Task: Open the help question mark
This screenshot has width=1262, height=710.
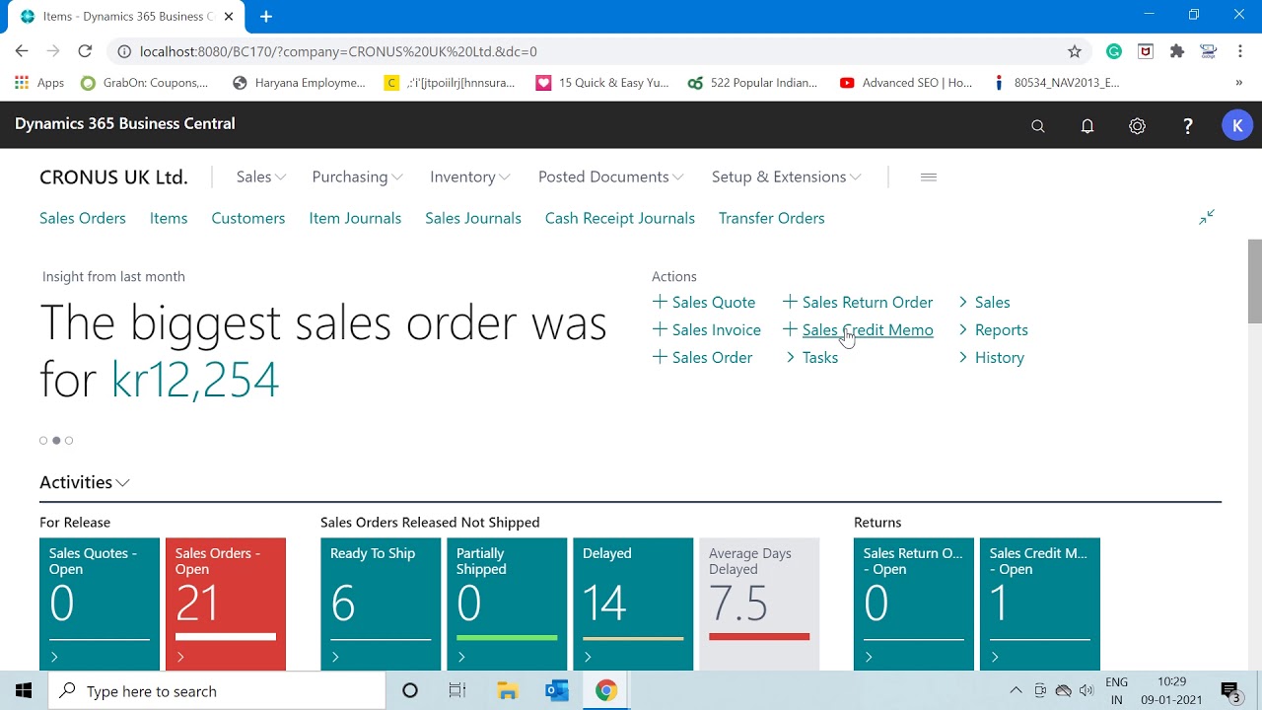Action: 1187,126
